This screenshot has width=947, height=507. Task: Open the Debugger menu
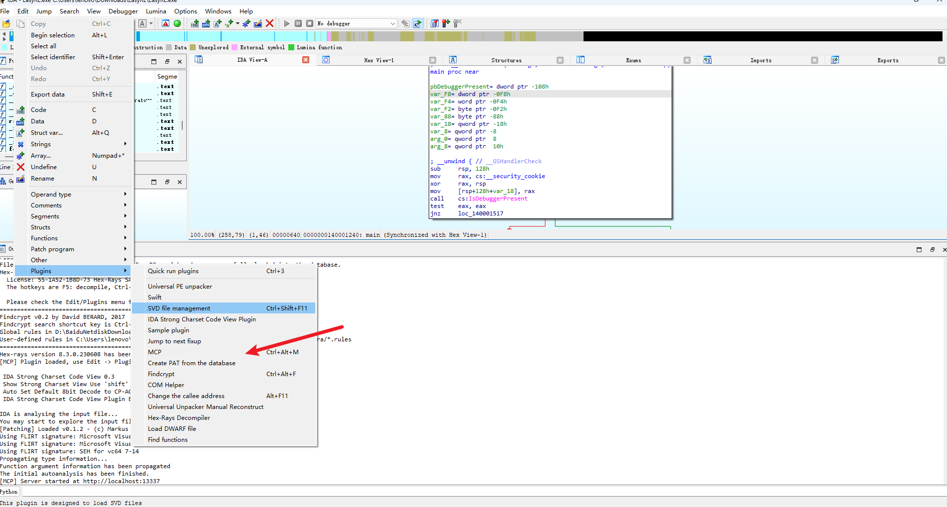click(123, 11)
